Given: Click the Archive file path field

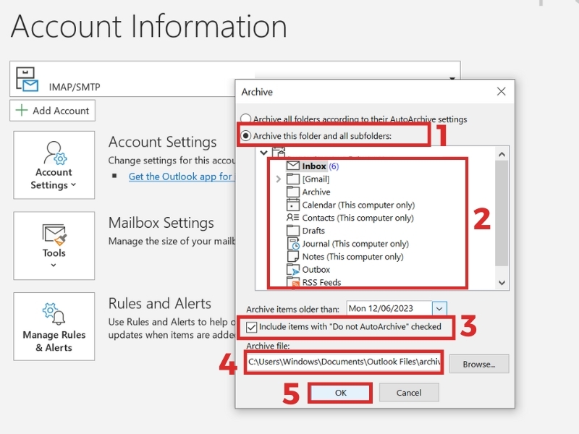Looking at the screenshot, I should 343,362.
